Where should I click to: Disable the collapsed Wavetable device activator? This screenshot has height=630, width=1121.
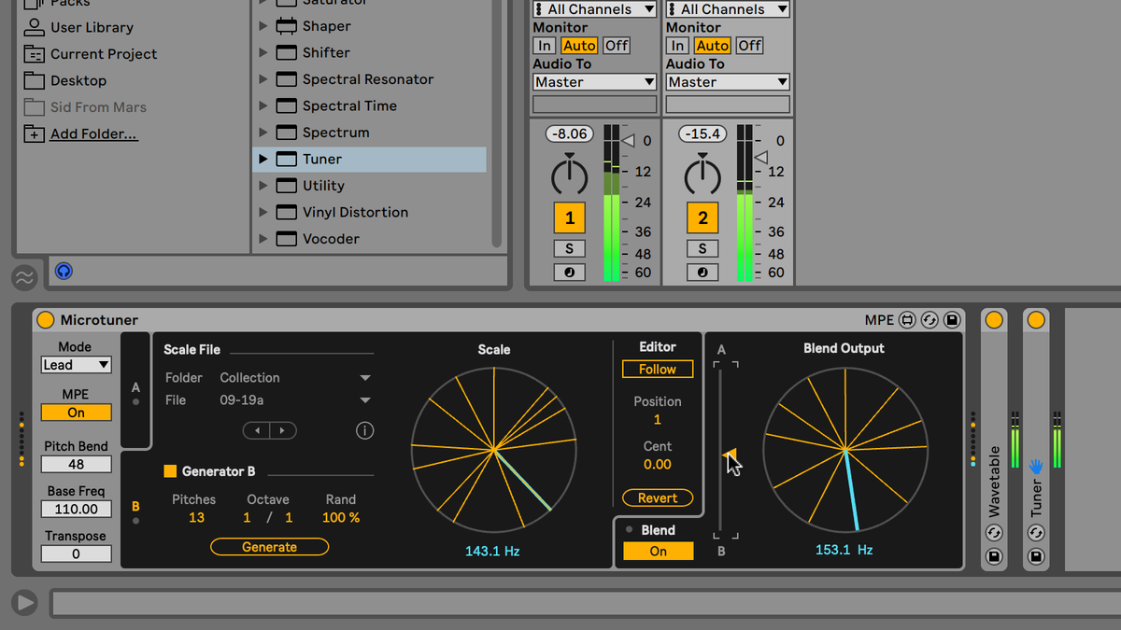coord(994,319)
